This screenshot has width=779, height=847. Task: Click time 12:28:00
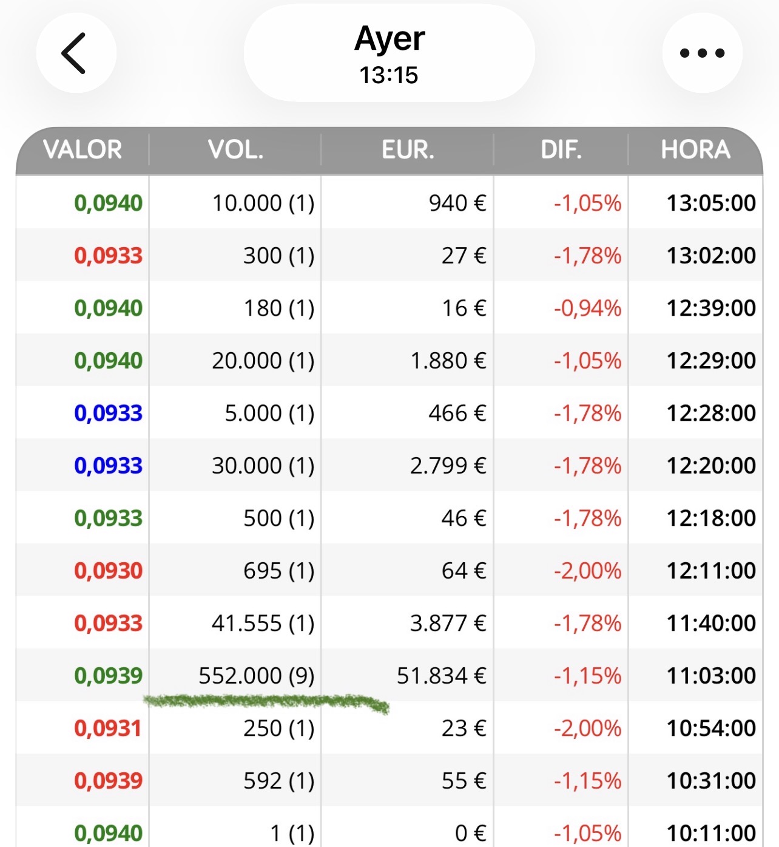coord(711,413)
